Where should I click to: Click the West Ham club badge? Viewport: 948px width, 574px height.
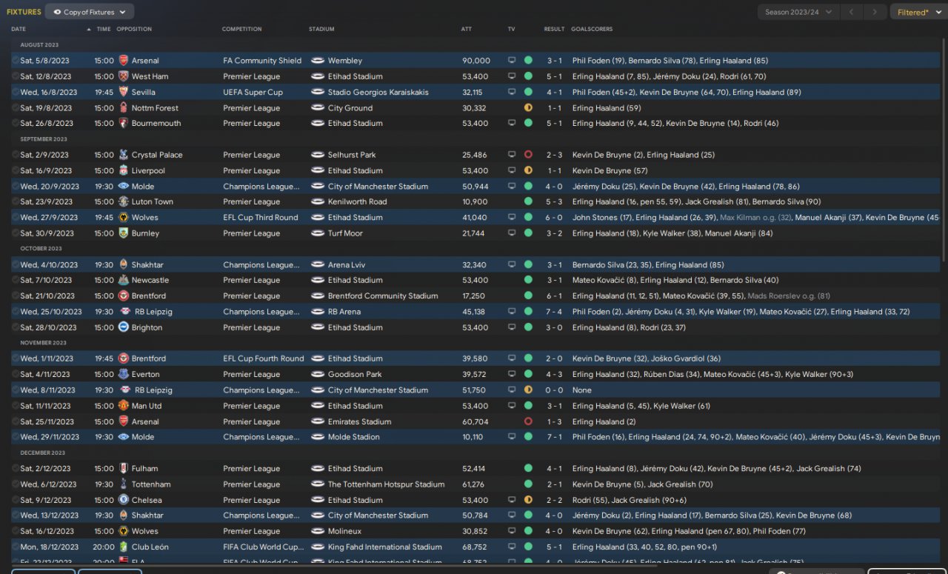tap(123, 76)
